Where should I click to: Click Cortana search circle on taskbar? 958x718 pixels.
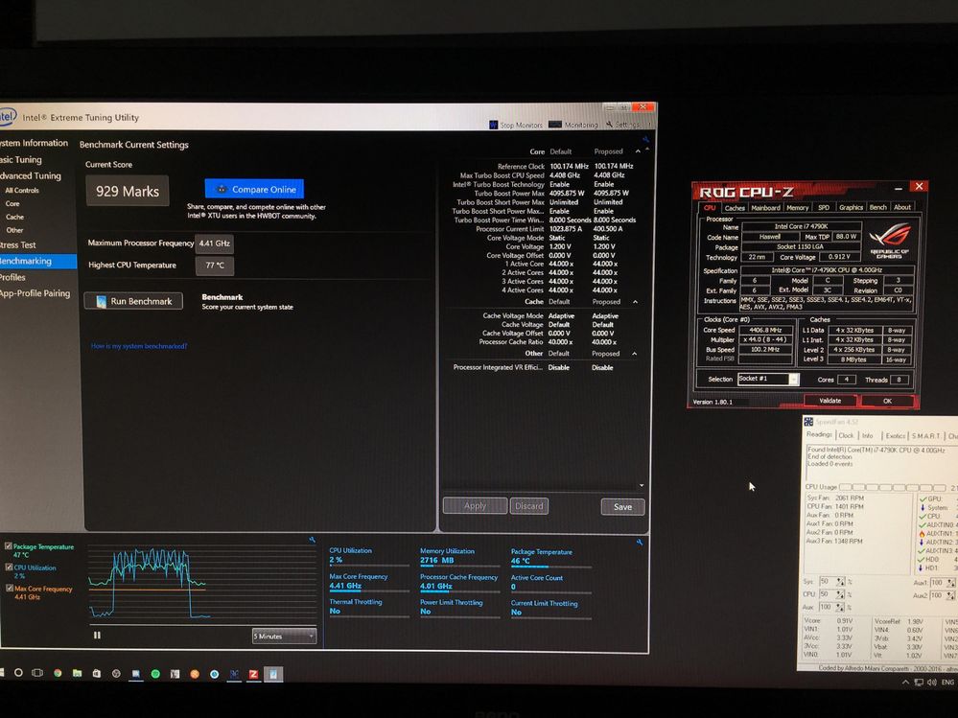[x=18, y=673]
